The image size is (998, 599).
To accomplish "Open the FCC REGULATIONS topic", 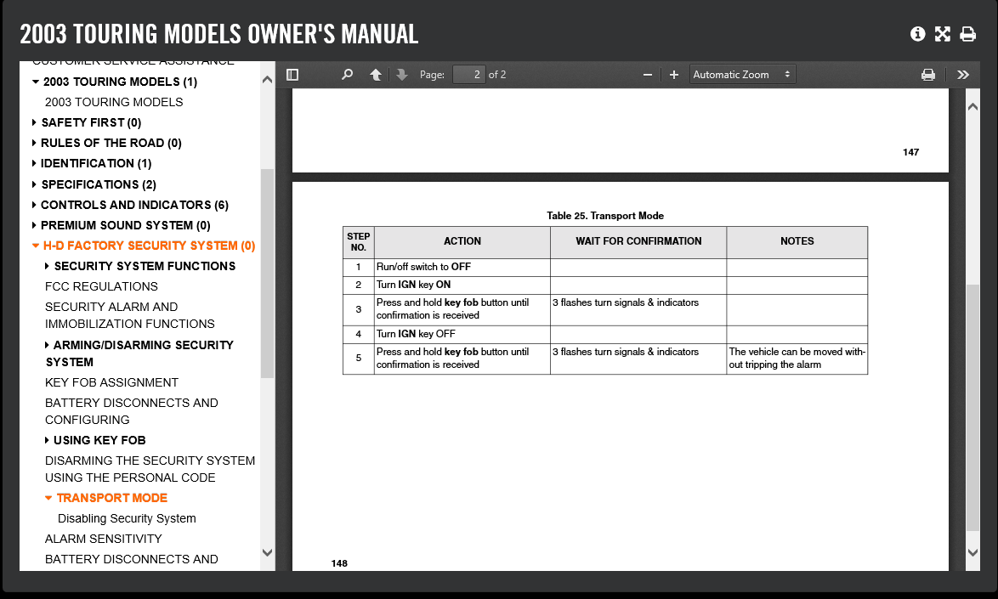I will tap(101, 286).
